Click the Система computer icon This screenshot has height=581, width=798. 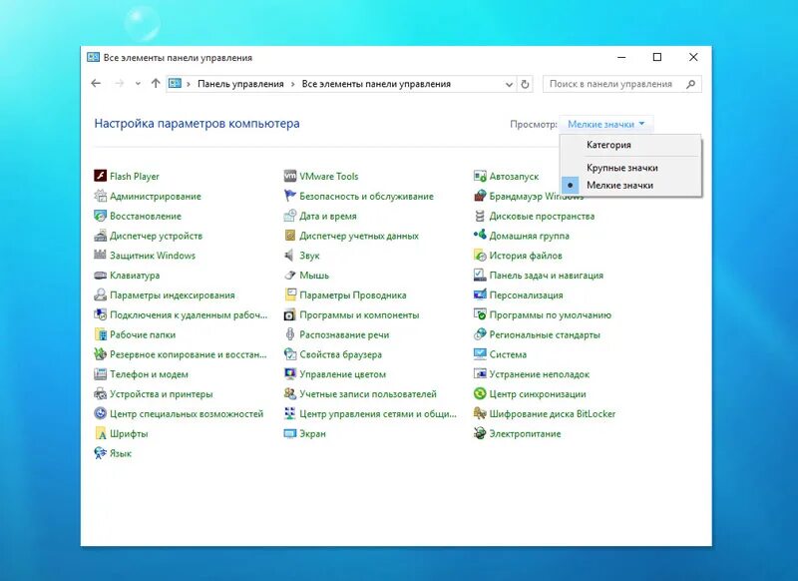point(480,354)
